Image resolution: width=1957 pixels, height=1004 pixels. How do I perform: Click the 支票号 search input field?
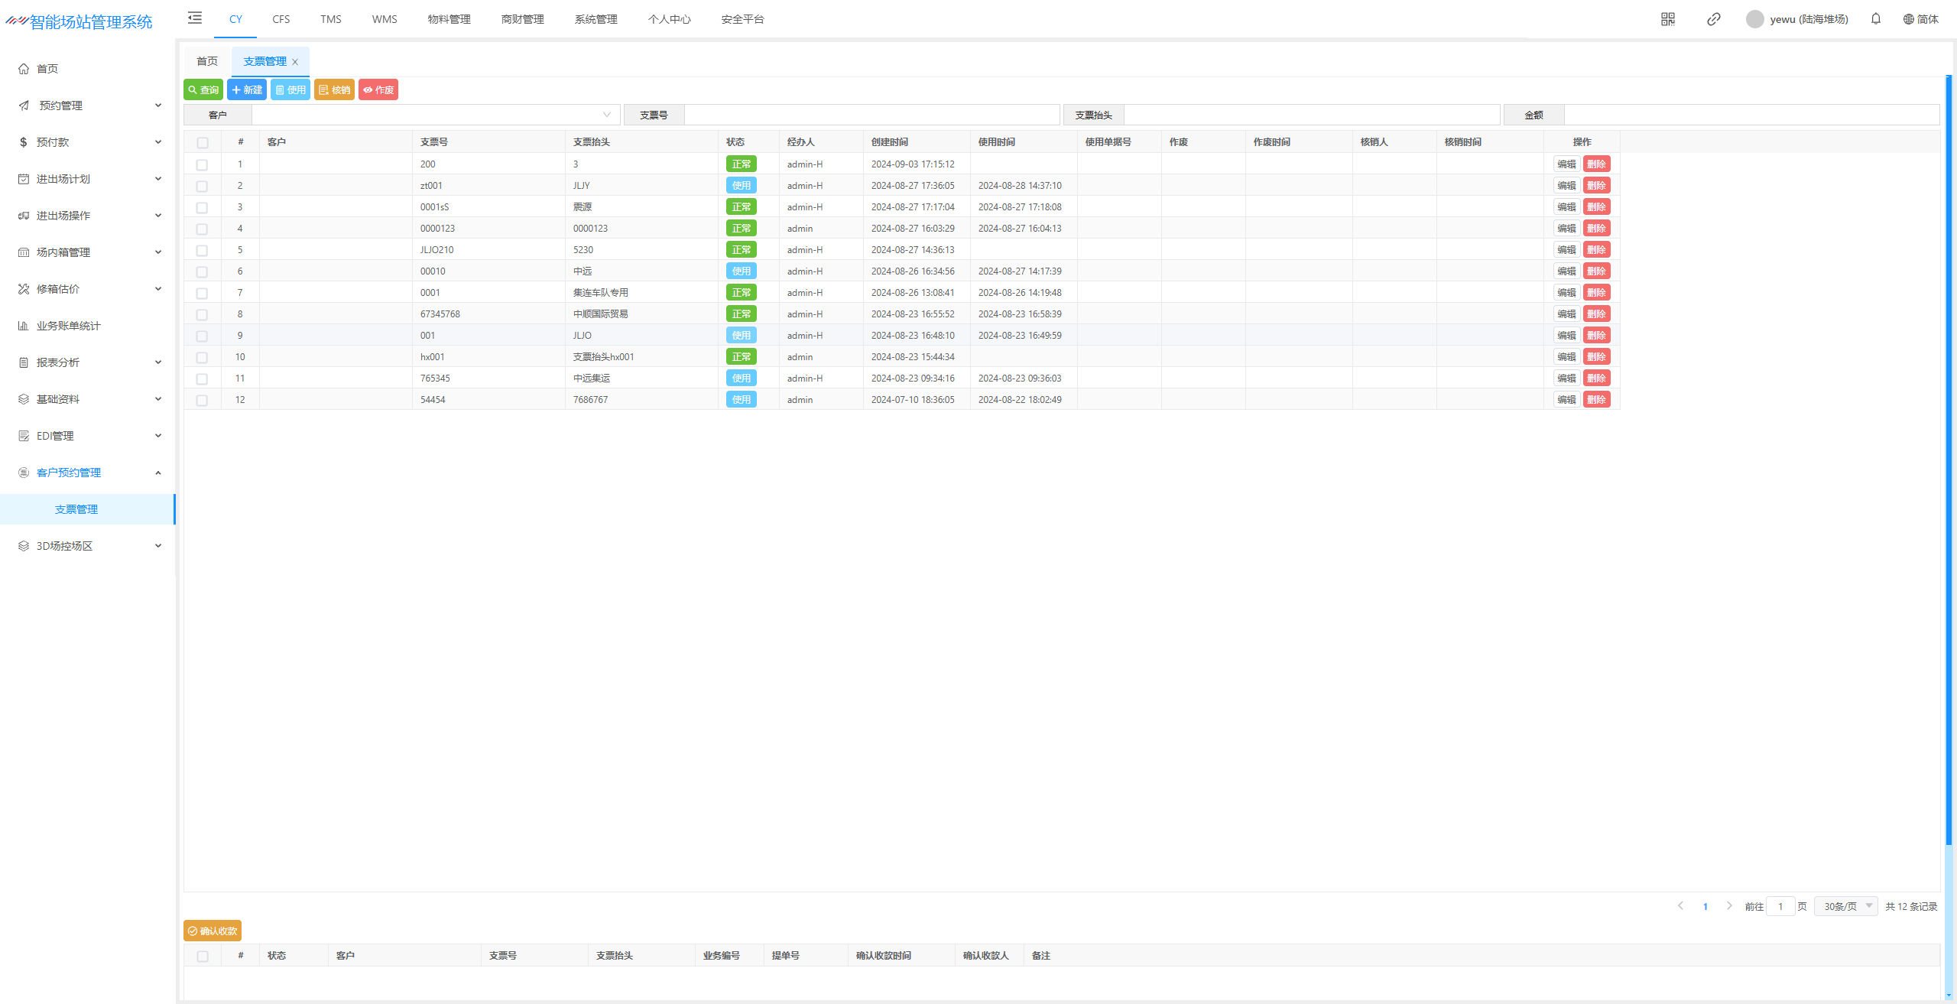[x=871, y=115]
